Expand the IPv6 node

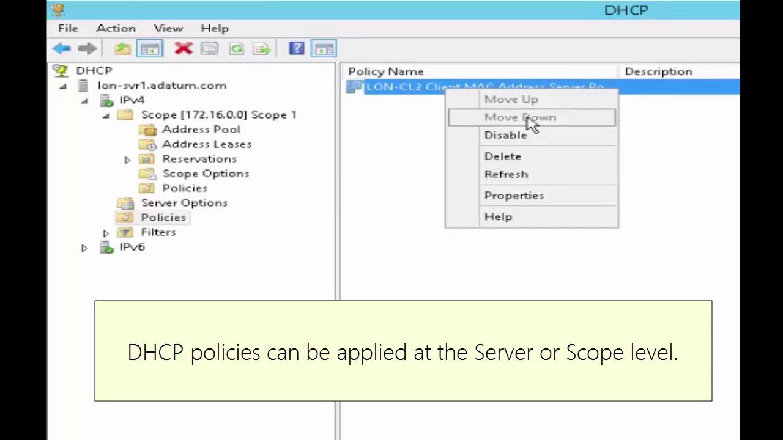click(84, 248)
